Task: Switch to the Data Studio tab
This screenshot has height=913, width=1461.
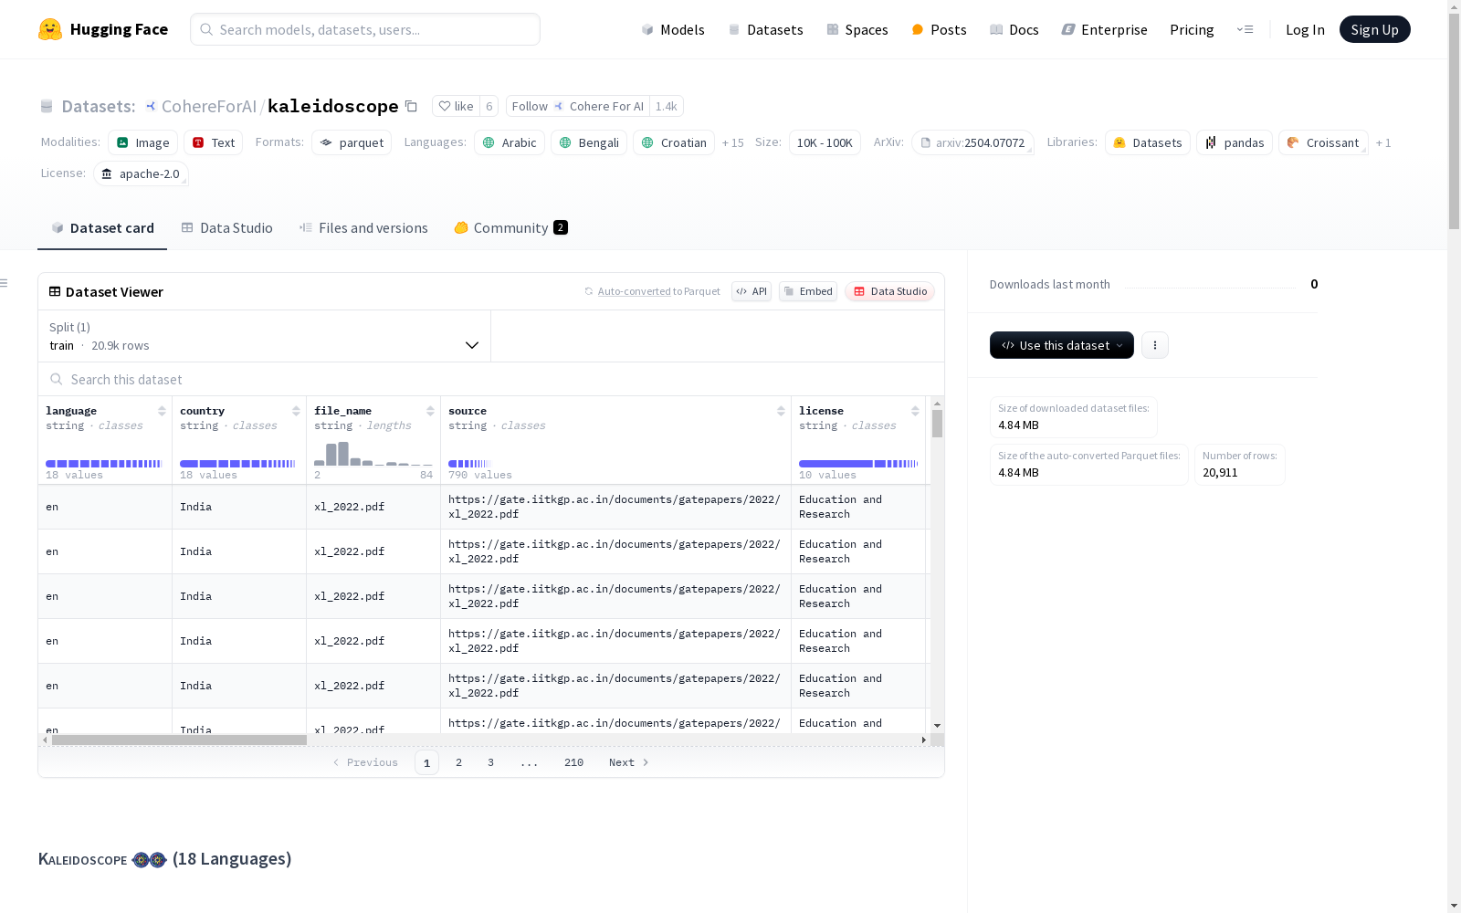Action: 226,228
